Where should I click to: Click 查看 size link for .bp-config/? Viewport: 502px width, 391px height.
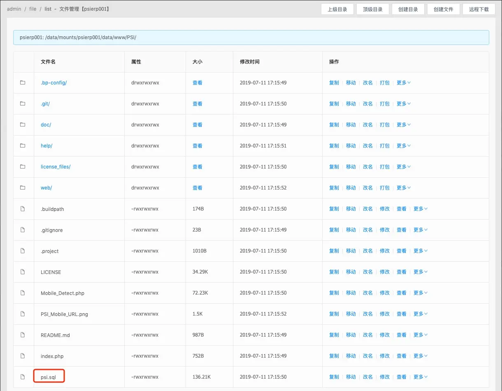pyautogui.click(x=198, y=82)
